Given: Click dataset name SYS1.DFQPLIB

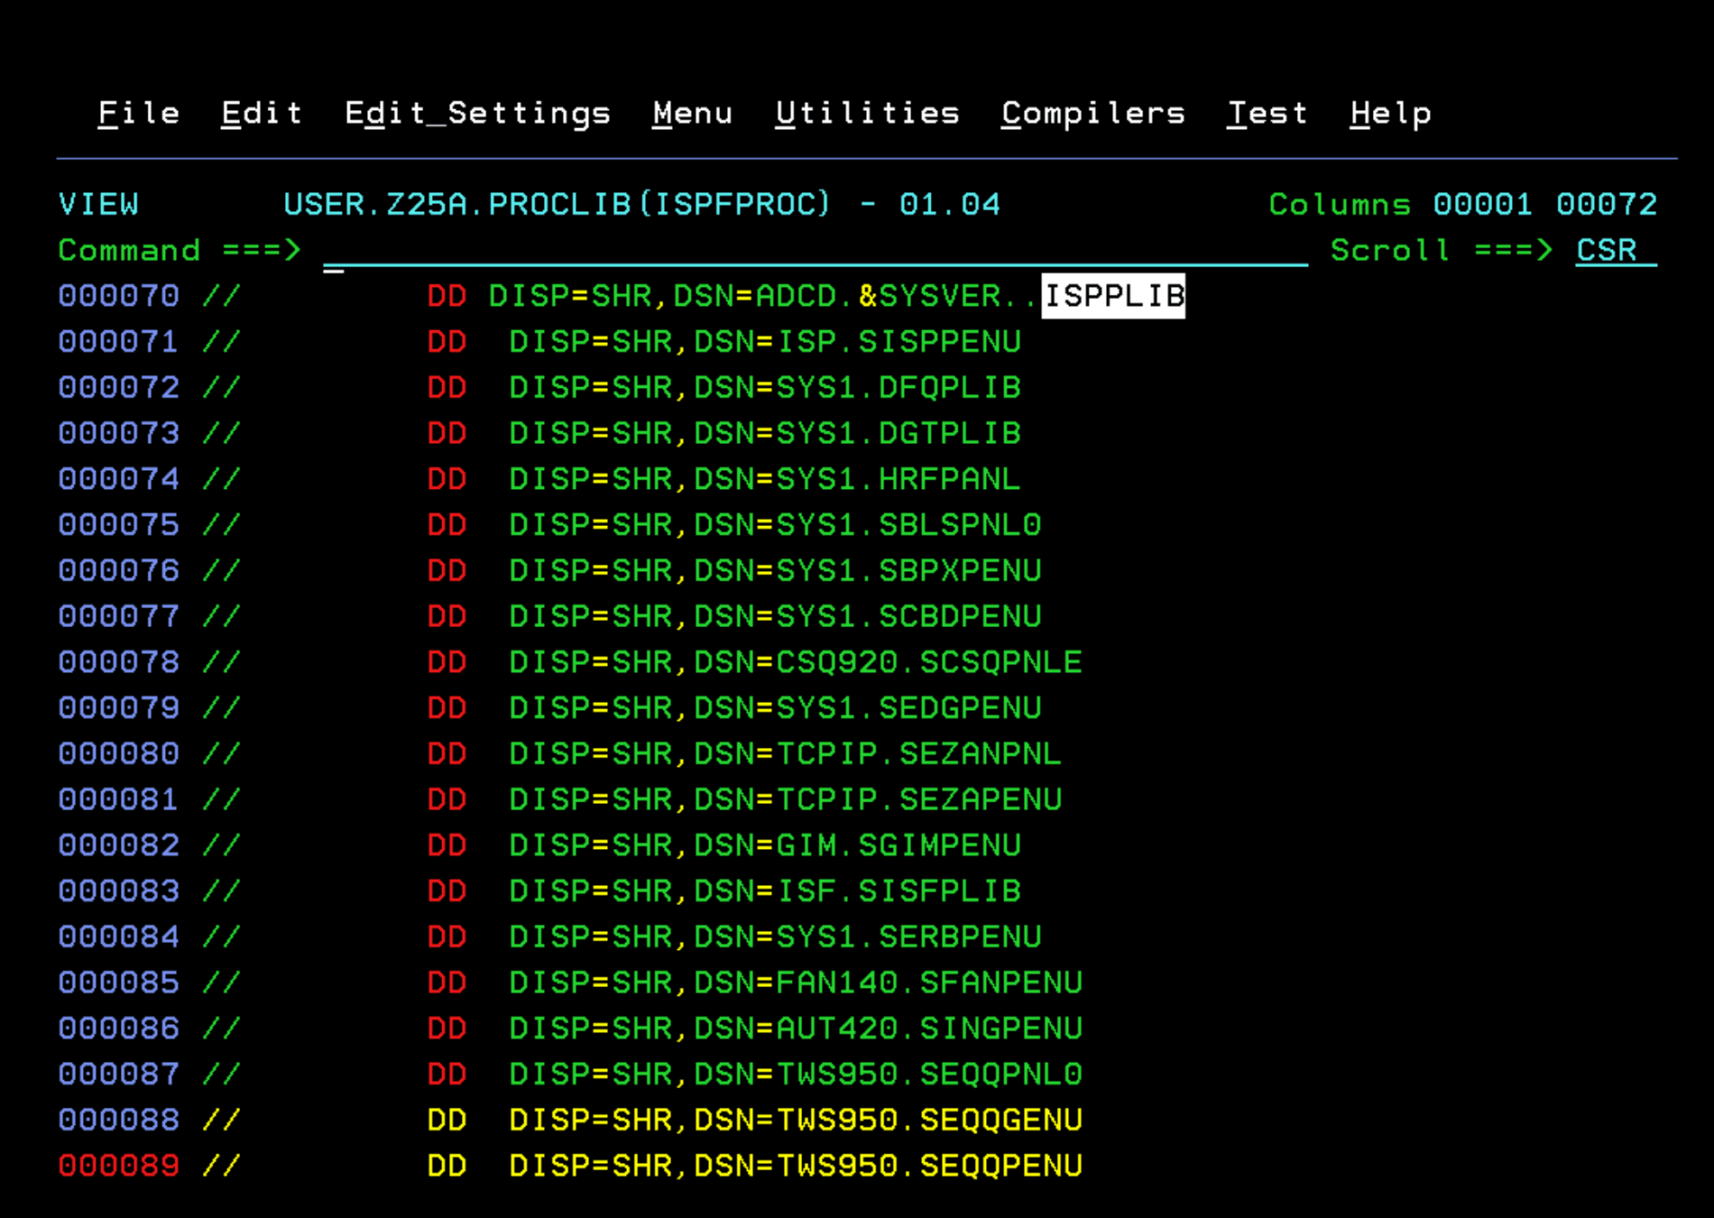Looking at the screenshot, I should click(899, 387).
